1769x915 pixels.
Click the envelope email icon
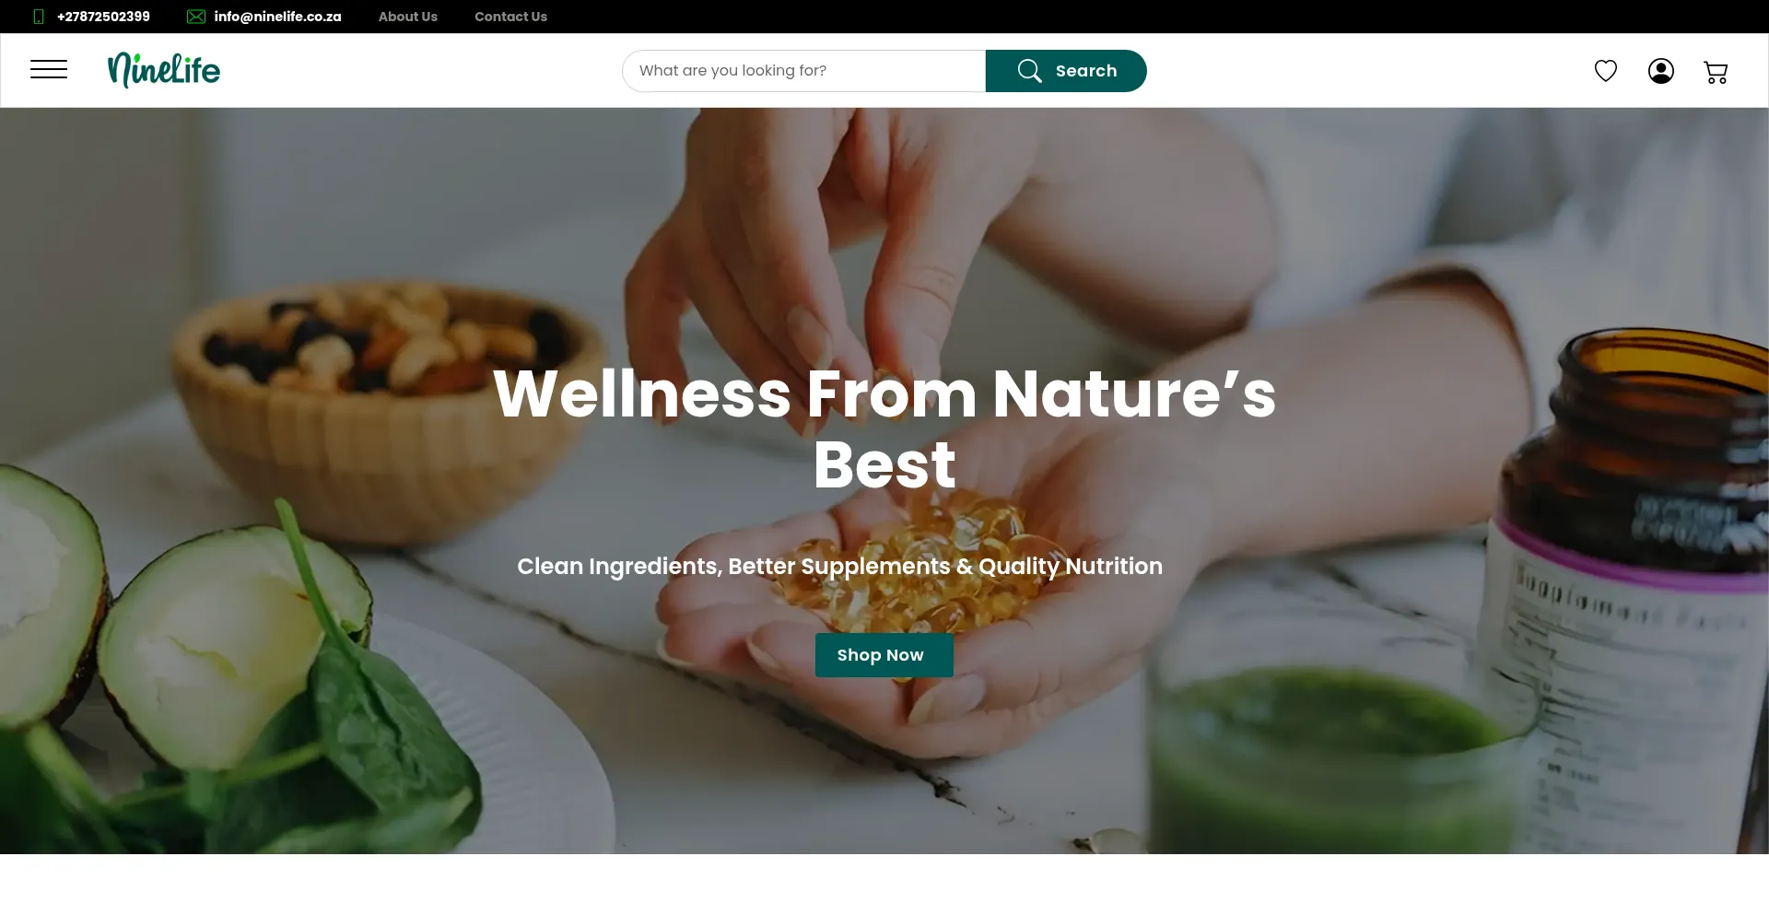pos(196,17)
